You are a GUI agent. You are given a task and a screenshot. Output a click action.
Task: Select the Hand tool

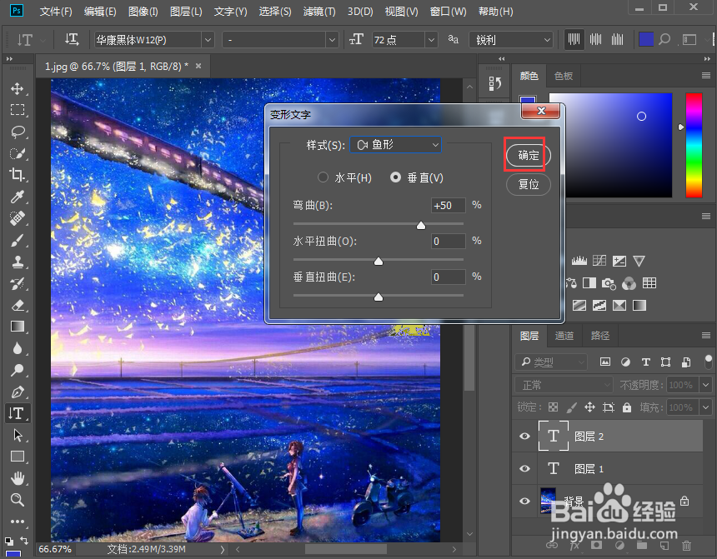pyautogui.click(x=18, y=478)
